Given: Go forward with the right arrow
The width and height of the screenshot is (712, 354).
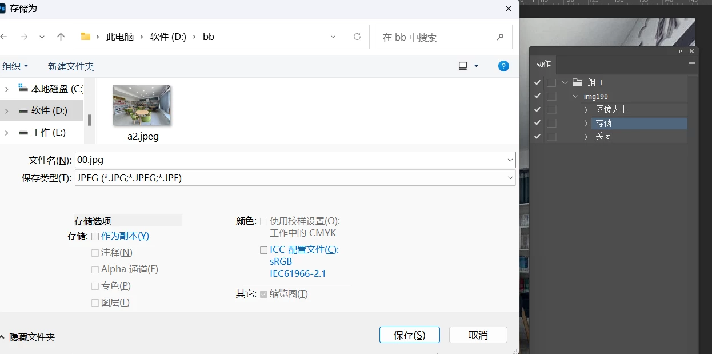Looking at the screenshot, I should tap(23, 37).
